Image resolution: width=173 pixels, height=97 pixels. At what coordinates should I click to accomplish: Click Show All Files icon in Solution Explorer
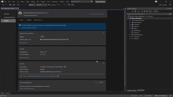click(x=147, y=11)
